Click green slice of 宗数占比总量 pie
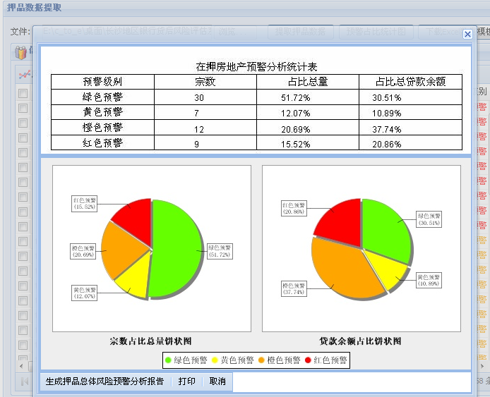This screenshot has height=397, width=490. [178, 247]
